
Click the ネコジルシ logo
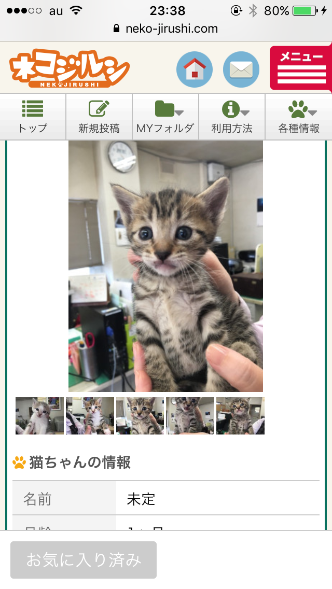point(69,68)
